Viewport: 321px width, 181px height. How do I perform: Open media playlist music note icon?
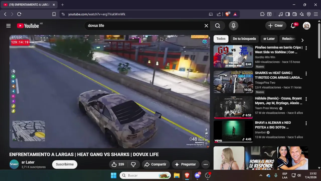tap(281, 14)
